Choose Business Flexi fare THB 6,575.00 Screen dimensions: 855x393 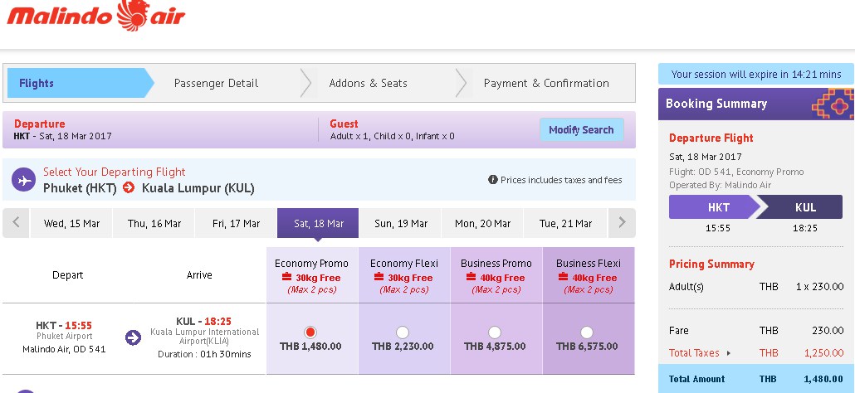click(587, 332)
